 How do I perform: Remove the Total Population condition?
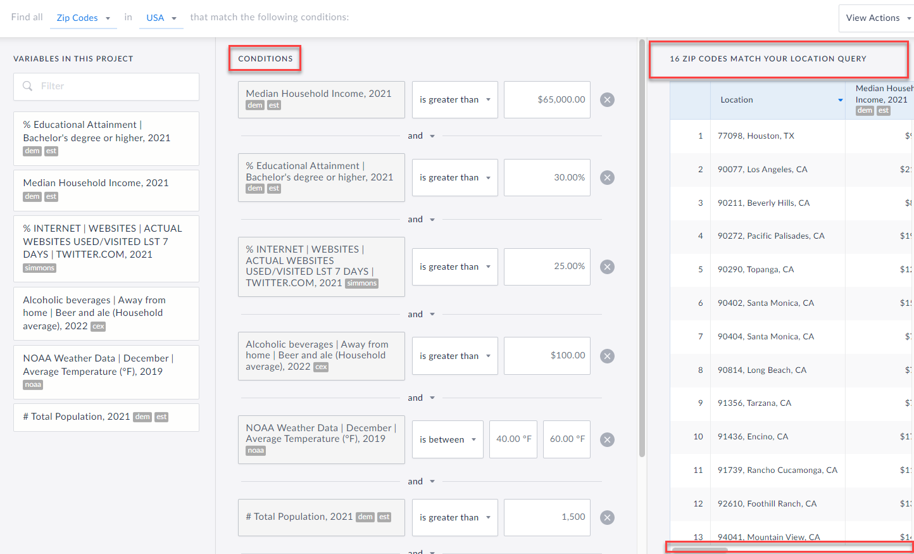click(607, 518)
